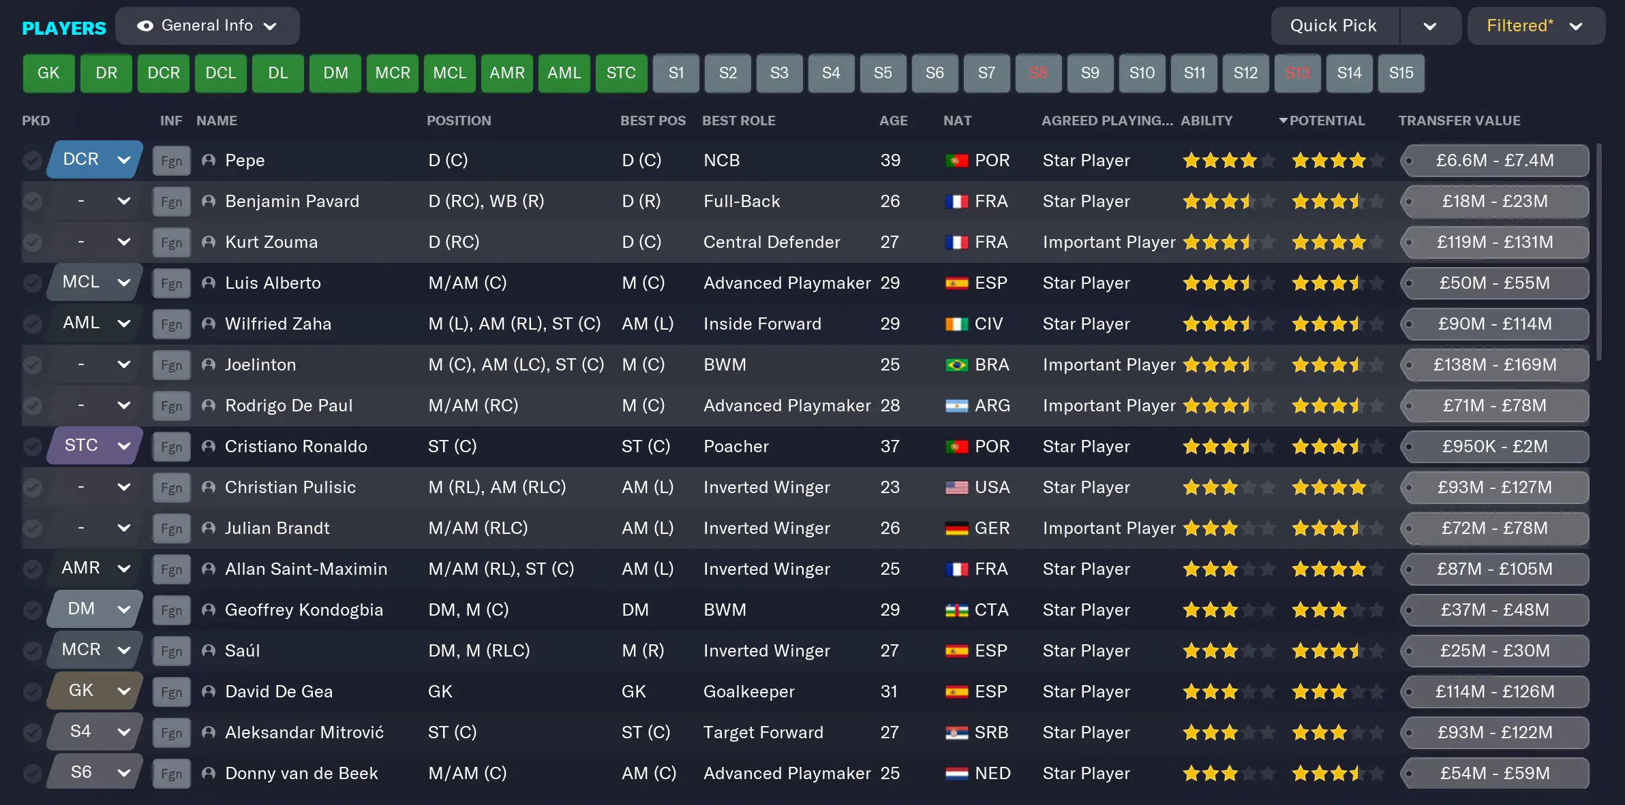Click the Fgn badge beside Donny van de Beek
1625x805 pixels.
pos(171,774)
